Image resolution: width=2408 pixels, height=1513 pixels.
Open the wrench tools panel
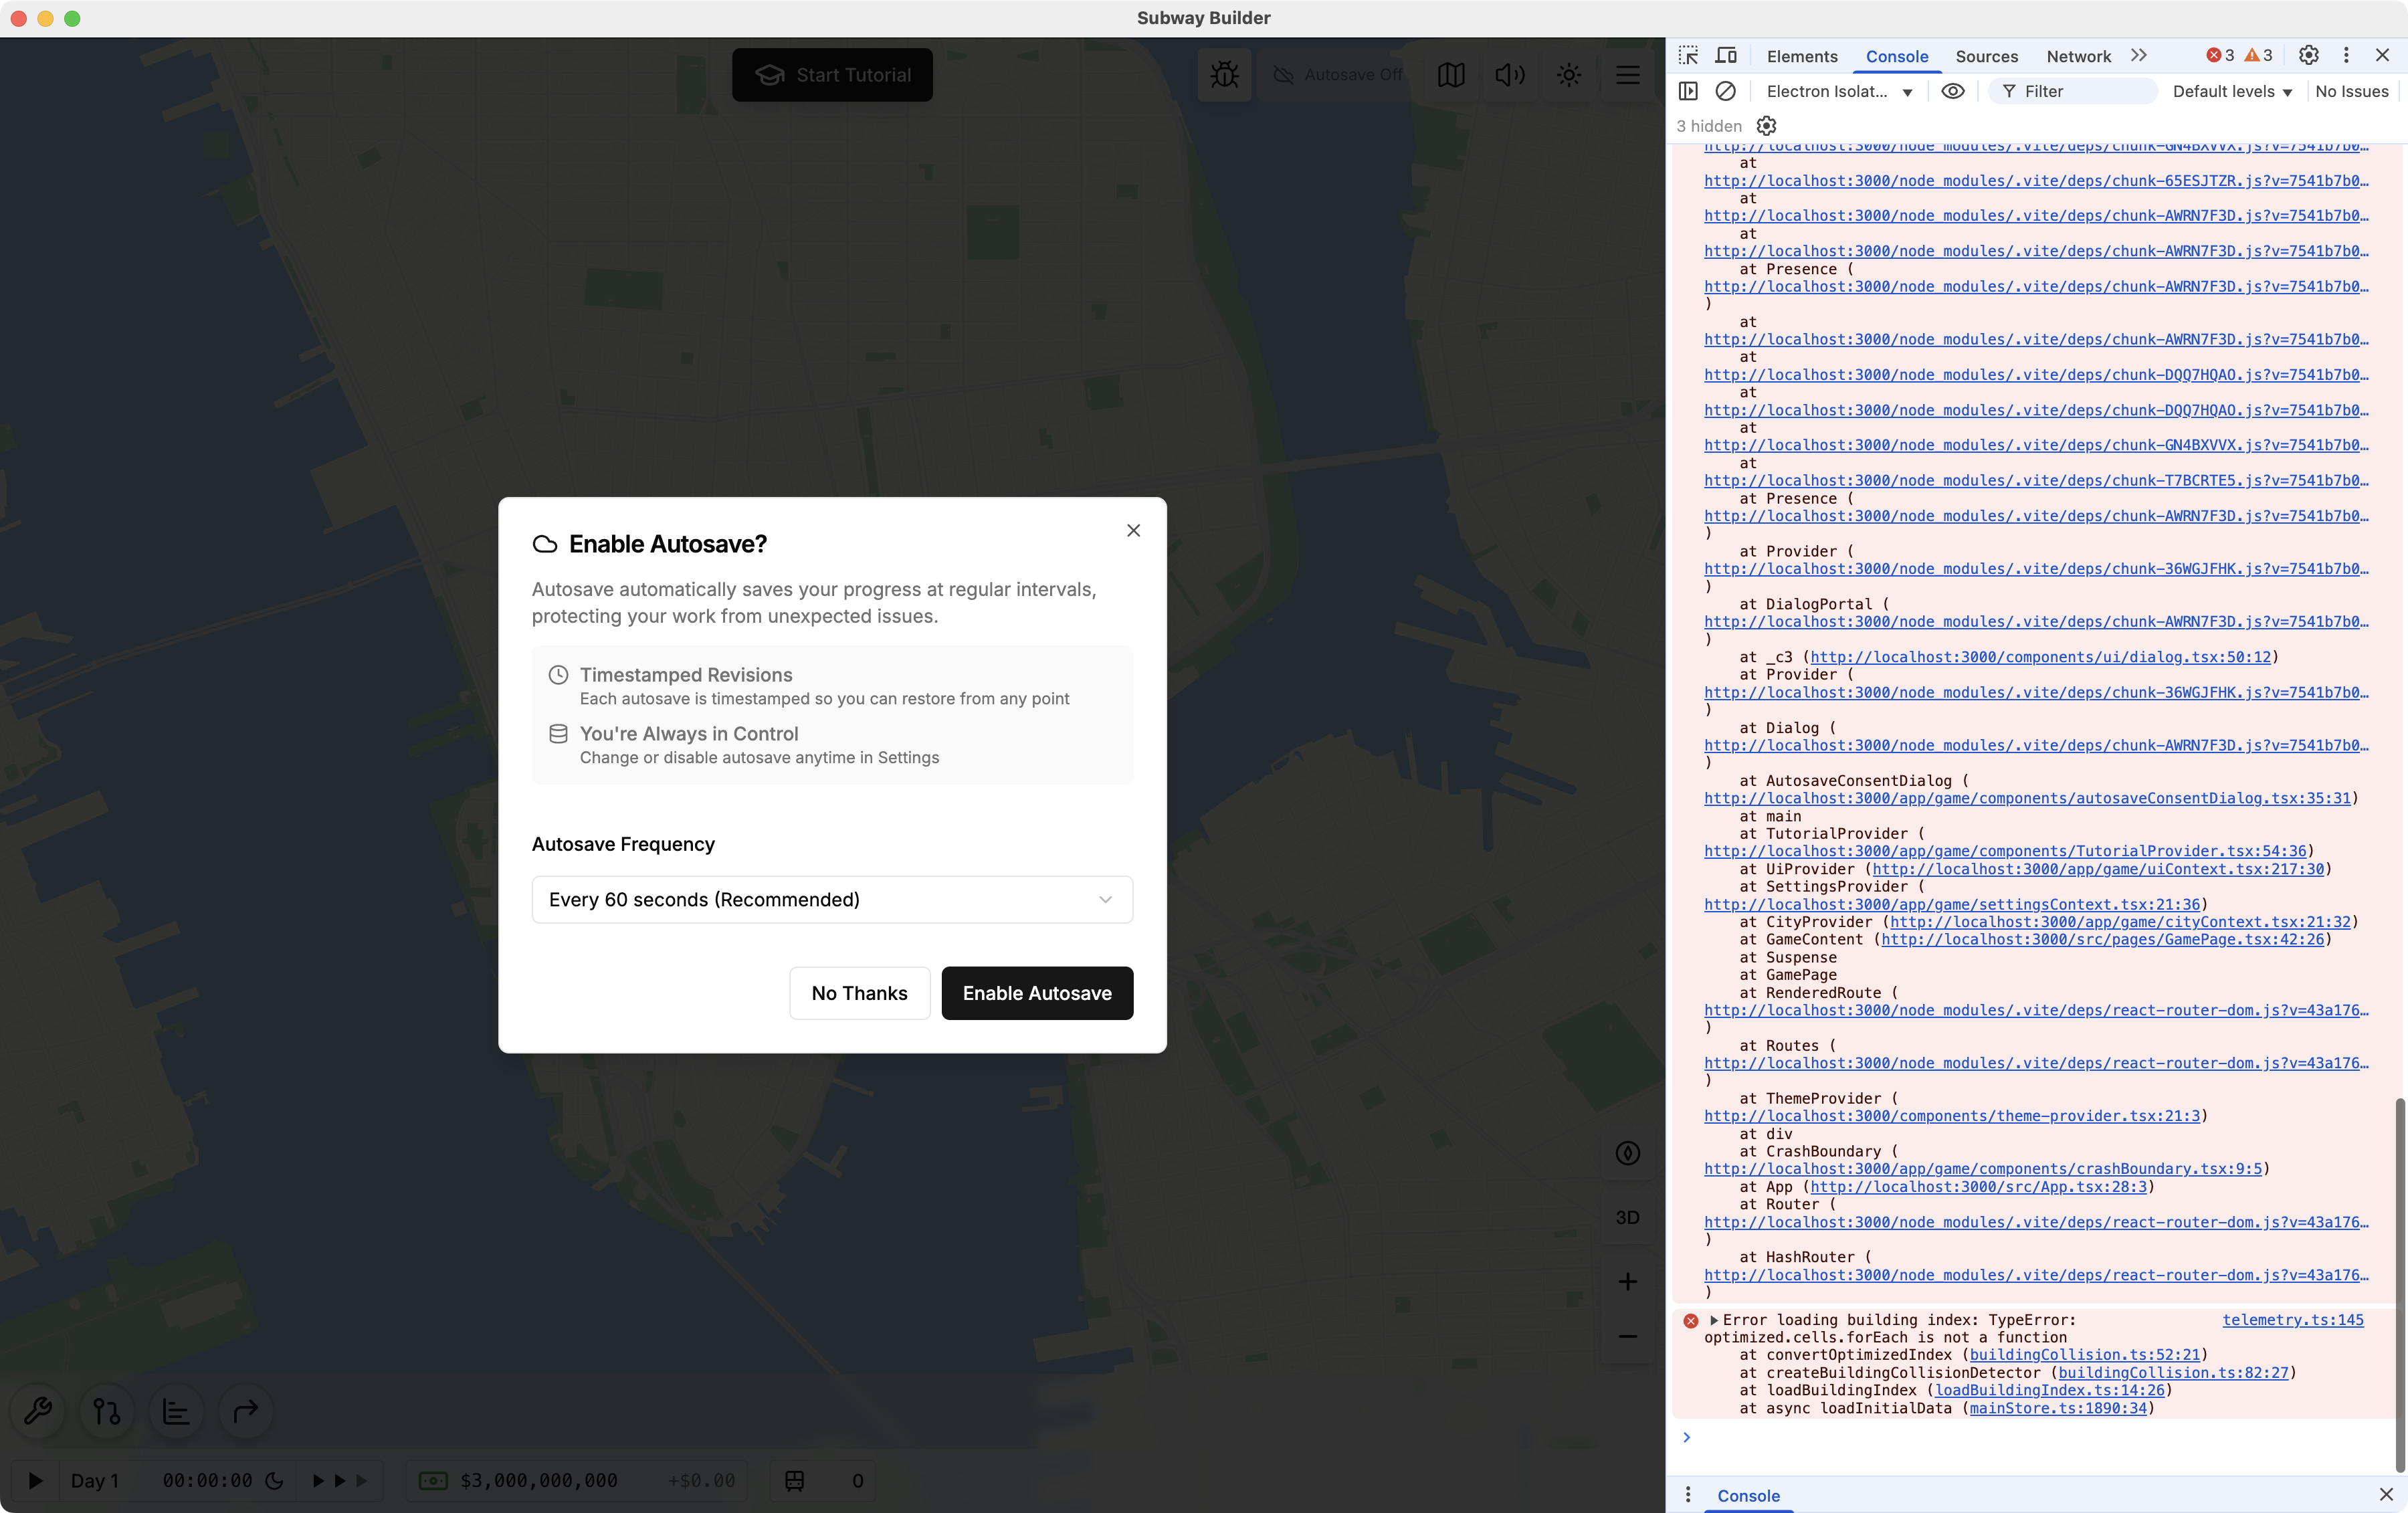(36, 1411)
